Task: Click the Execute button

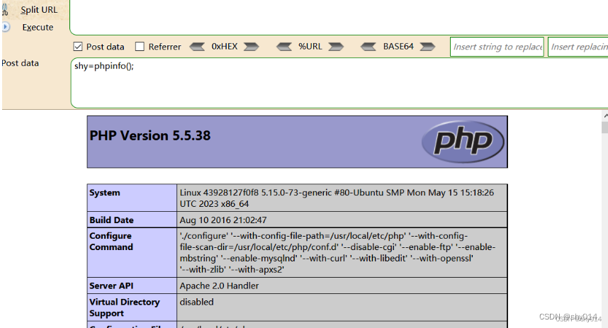Action: (x=38, y=27)
